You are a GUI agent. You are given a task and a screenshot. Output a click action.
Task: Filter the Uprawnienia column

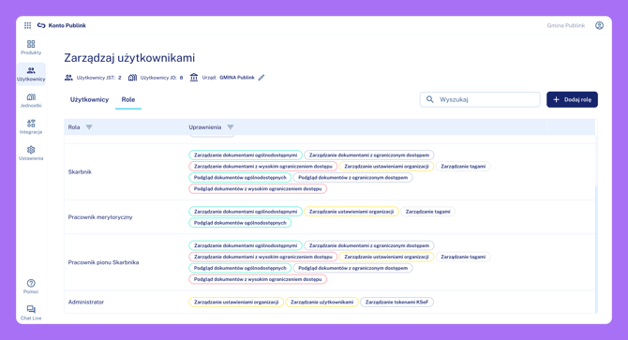tap(231, 127)
